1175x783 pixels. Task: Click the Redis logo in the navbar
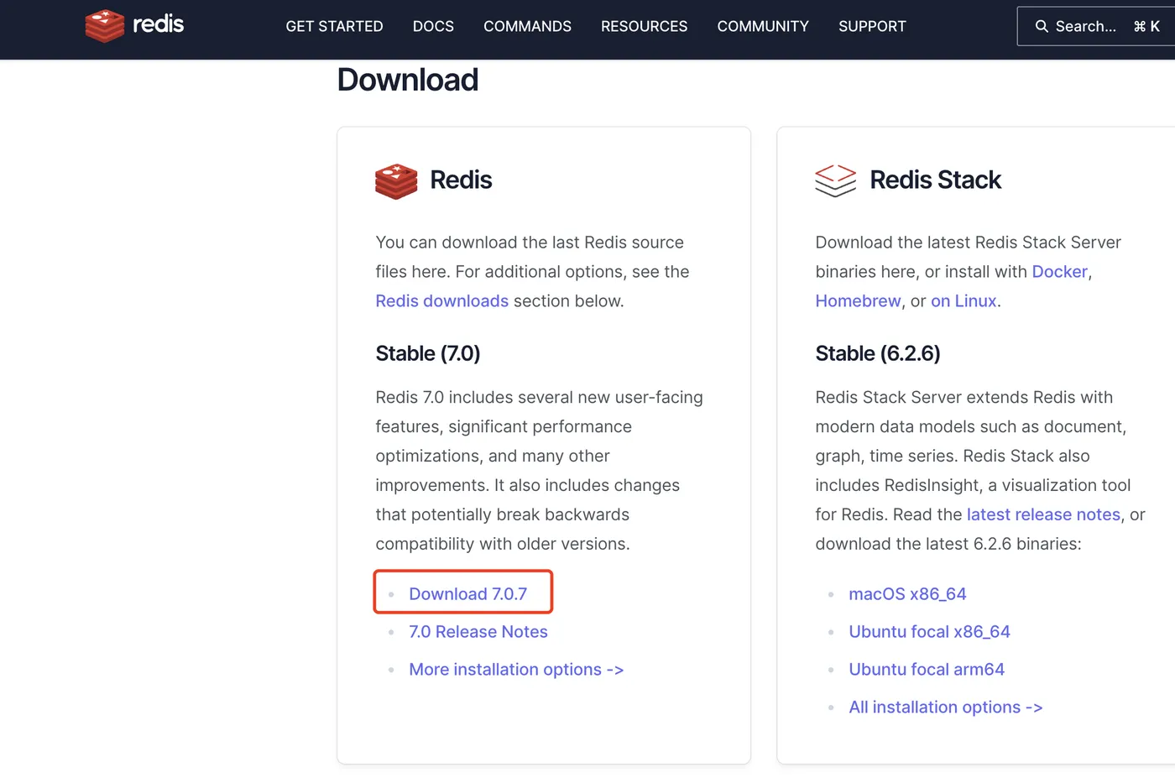[134, 25]
